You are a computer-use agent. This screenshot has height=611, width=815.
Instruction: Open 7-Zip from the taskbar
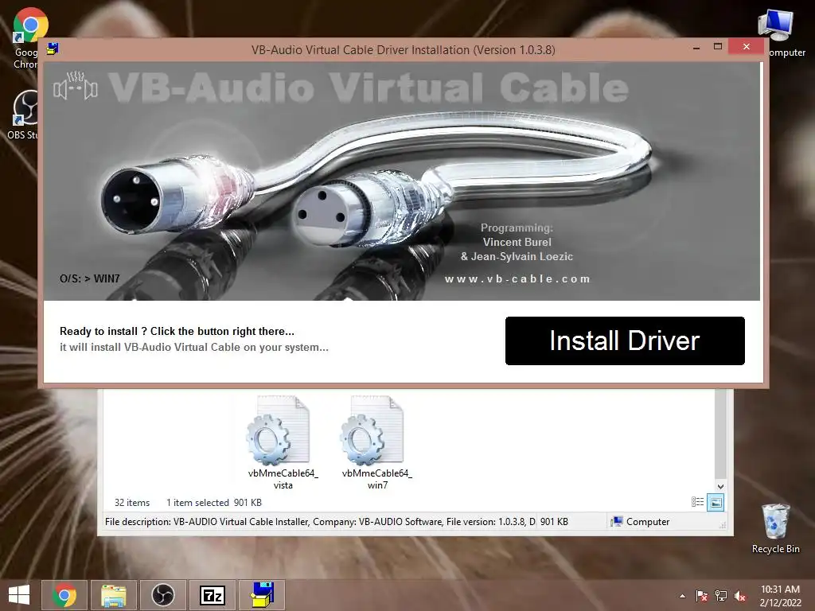tap(212, 595)
